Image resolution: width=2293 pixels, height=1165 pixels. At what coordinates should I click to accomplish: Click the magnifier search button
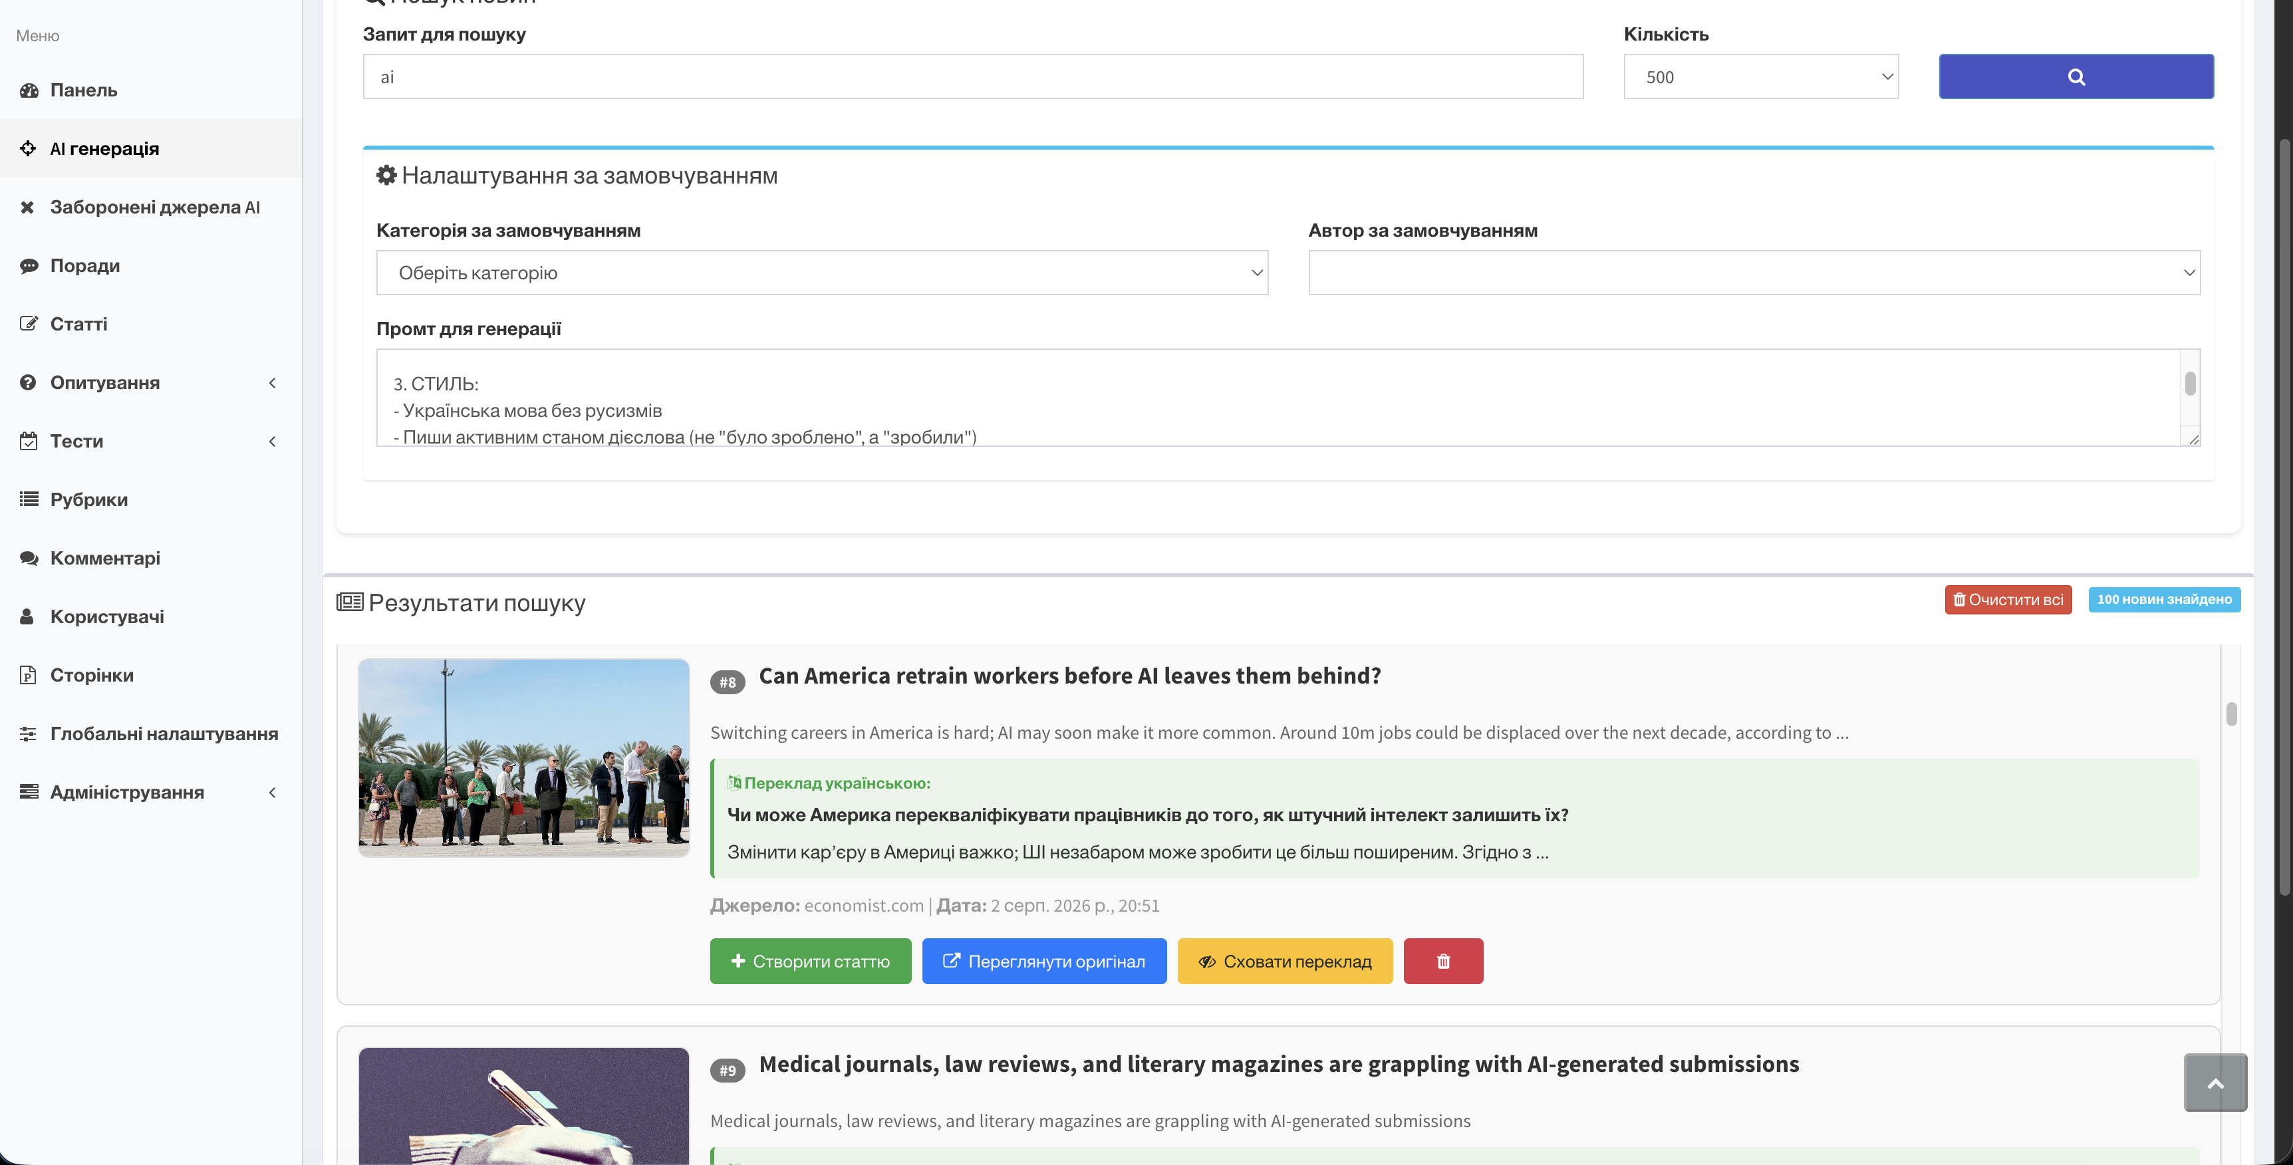click(x=2076, y=76)
